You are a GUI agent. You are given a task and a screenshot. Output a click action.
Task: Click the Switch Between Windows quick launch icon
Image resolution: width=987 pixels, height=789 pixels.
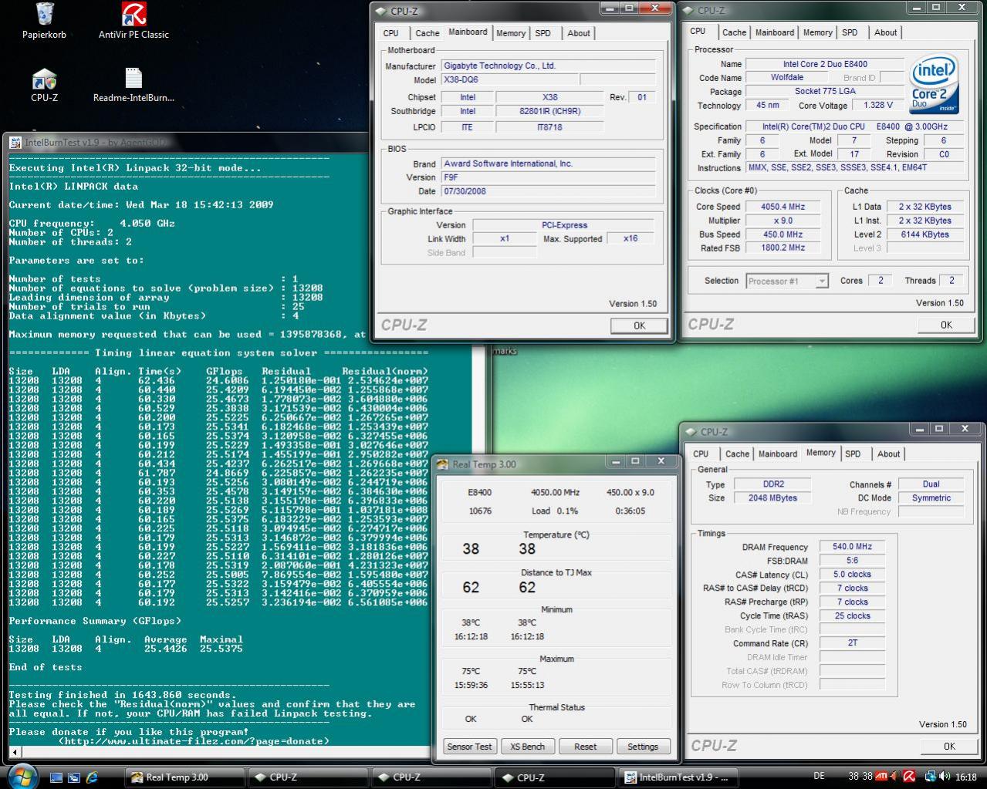coord(74,777)
